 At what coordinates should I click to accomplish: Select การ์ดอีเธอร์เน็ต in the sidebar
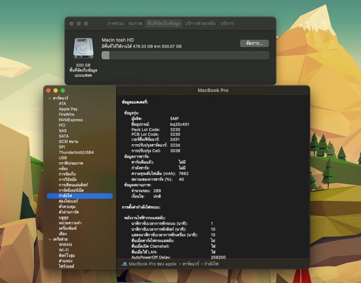(71, 190)
